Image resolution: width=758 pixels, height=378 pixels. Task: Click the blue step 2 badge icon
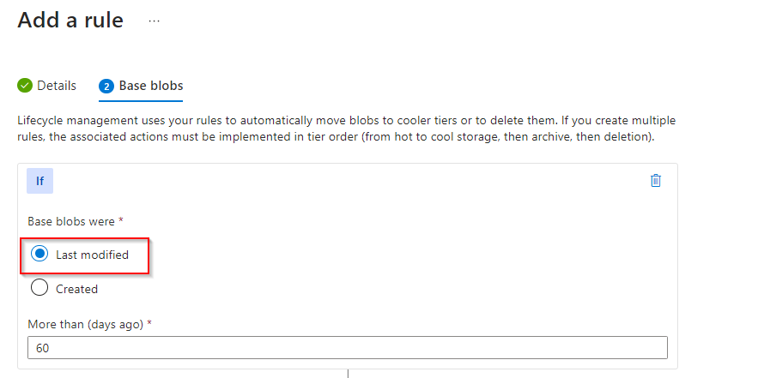tap(106, 86)
